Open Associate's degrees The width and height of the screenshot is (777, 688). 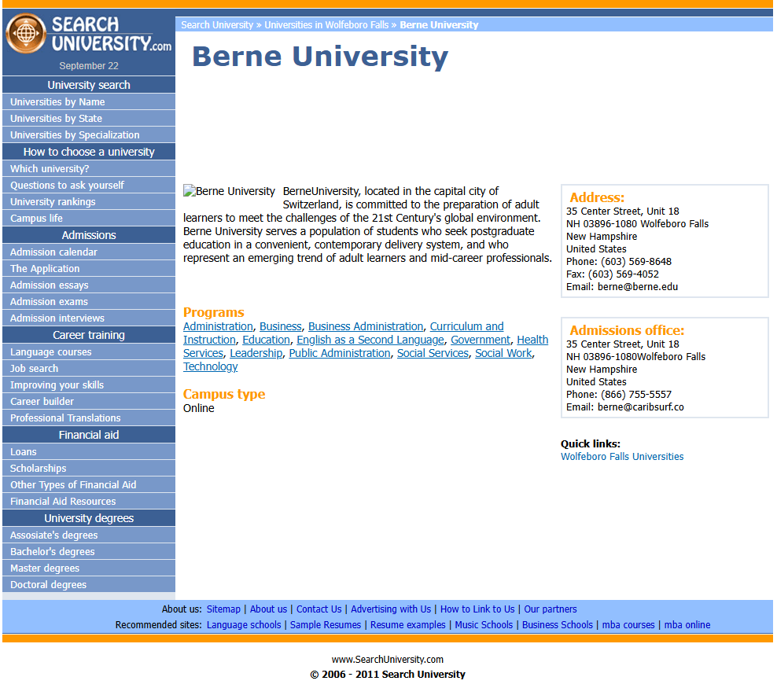(x=89, y=535)
